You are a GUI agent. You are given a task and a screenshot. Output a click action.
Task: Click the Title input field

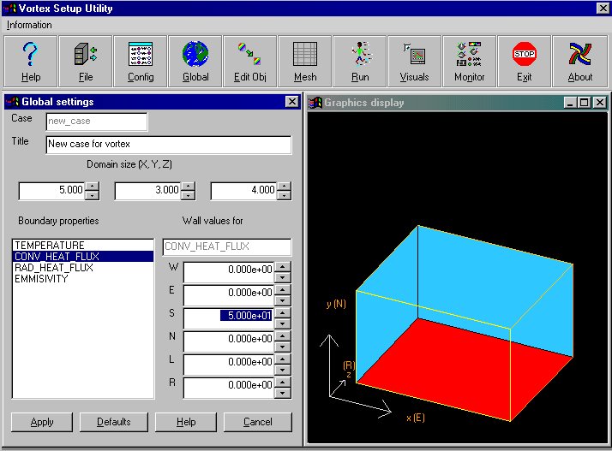(x=169, y=145)
